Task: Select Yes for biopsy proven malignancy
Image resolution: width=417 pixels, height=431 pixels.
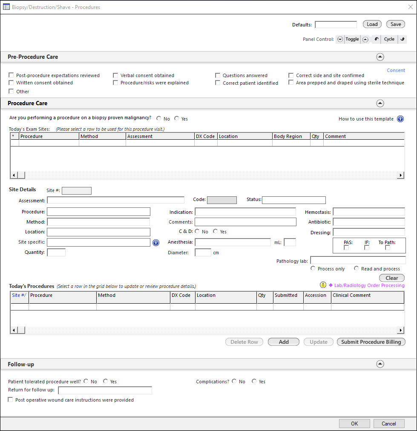Action: point(176,118)
